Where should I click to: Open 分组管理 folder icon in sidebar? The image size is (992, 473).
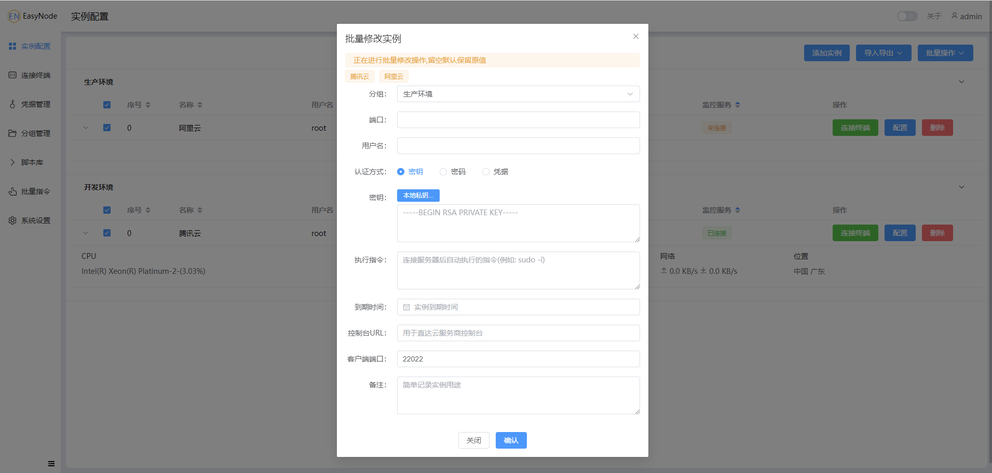(x=12, y=133)
